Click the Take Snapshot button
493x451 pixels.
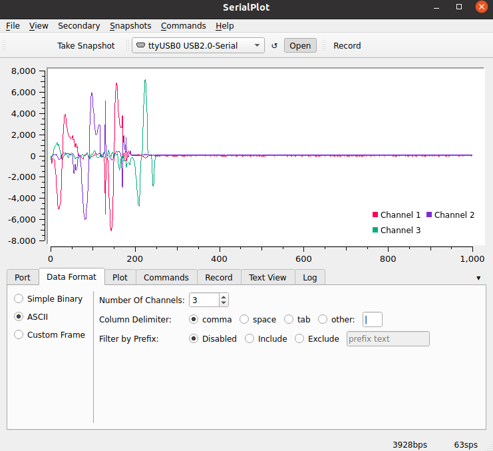coord(86,46)
